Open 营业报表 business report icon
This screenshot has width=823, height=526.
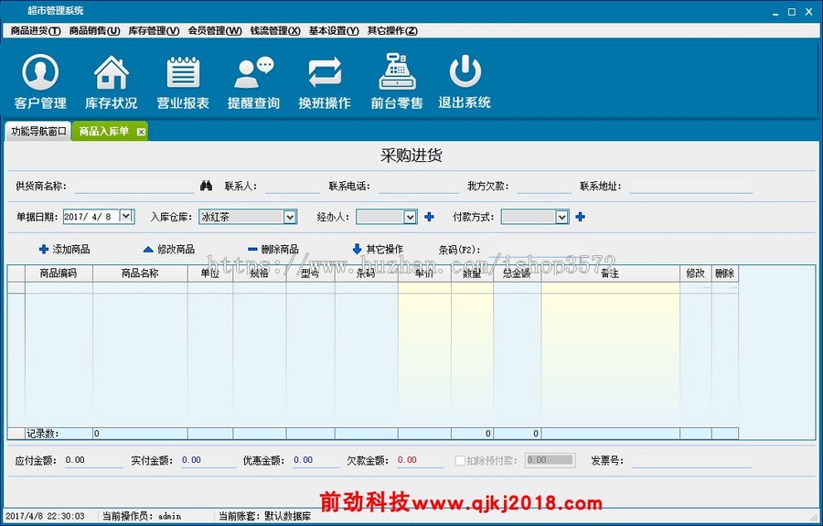point(183,82)
